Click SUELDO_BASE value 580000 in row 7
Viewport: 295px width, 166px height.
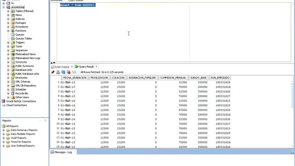tap(202, 110)
